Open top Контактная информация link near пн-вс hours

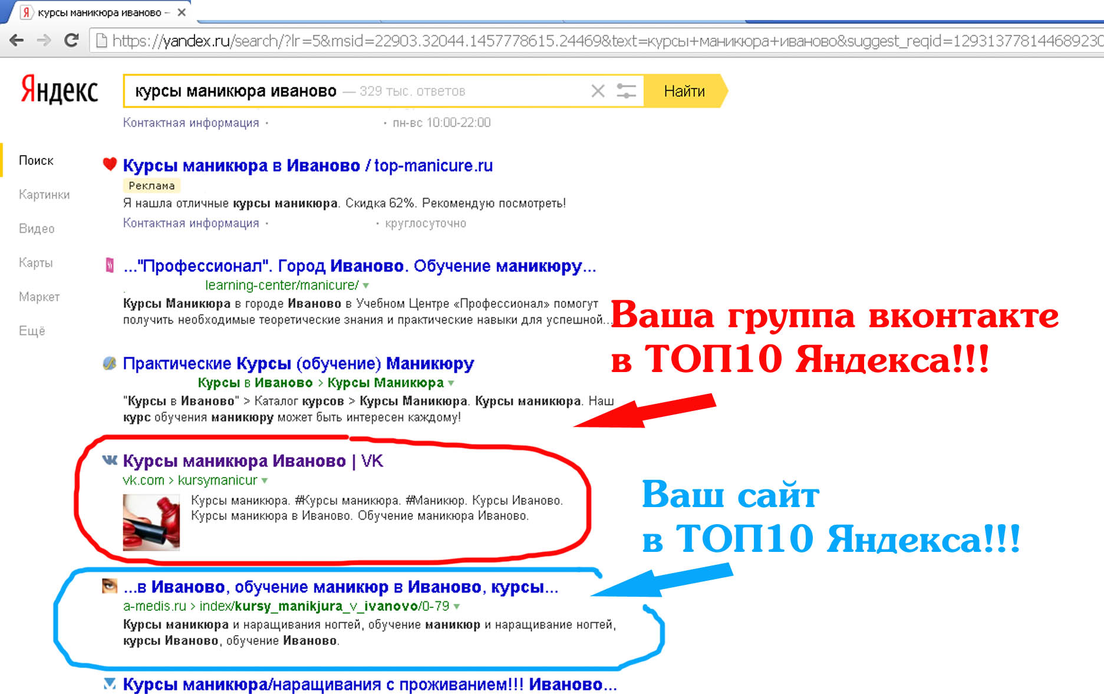click(x=191, y=123)
